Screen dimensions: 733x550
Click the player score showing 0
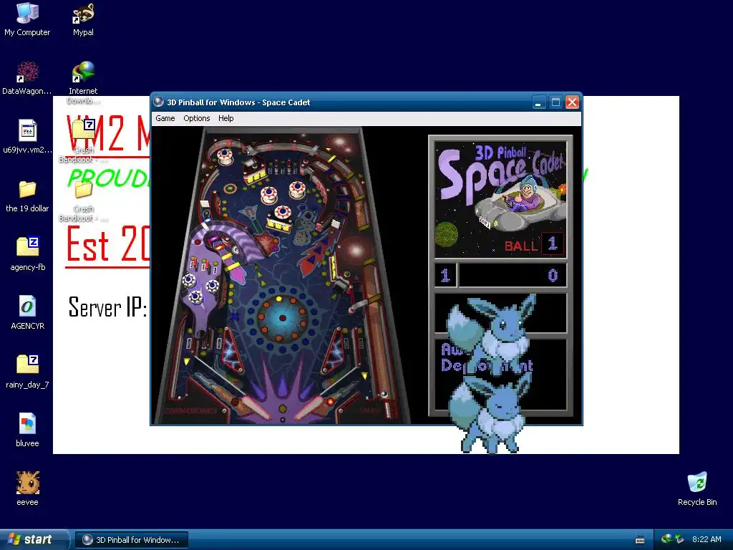[553, 275]
